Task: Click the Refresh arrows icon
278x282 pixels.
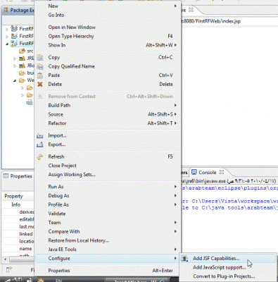Action: (x=40, y=157)
